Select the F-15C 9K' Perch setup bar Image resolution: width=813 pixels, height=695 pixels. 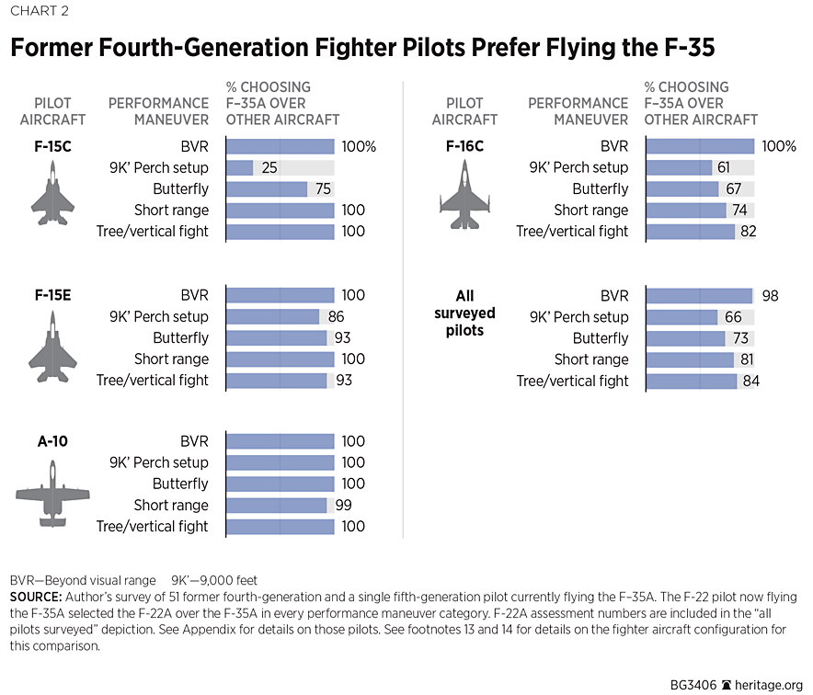coord(239,167)
